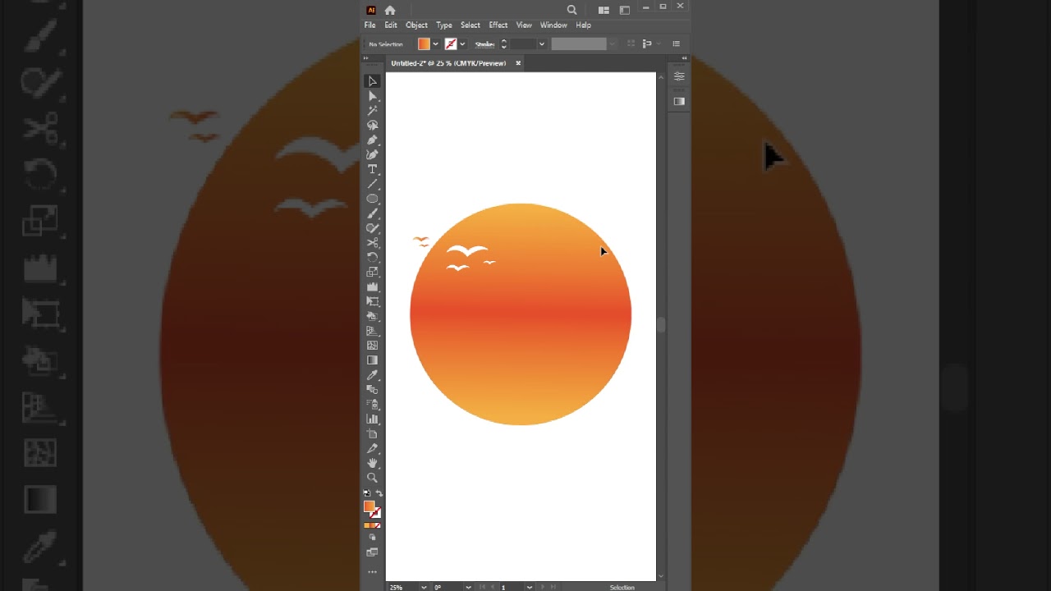Viewport: 1051px width, 591px height.
Task: Select the Selection tool arrow
Action: tap(372, 81)
